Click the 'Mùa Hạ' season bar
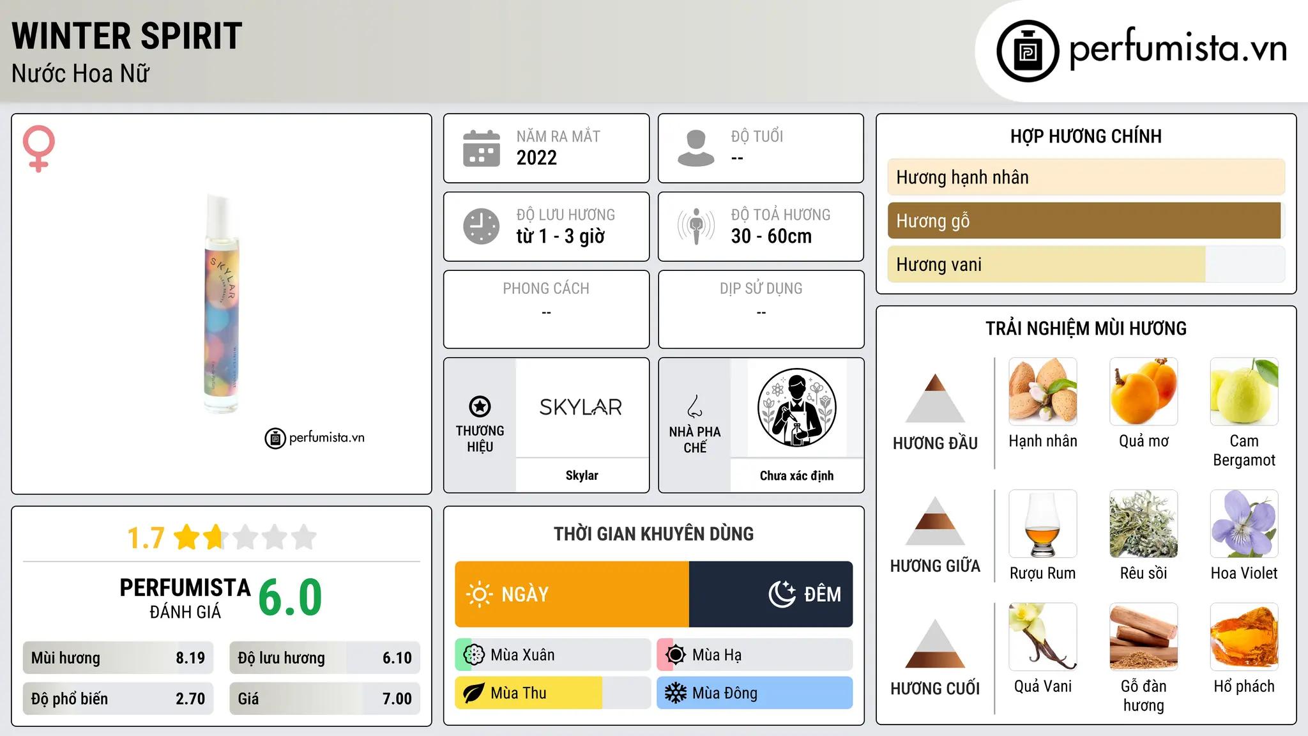The width and height of the screenshot is (1308, 736). point(755,655)
